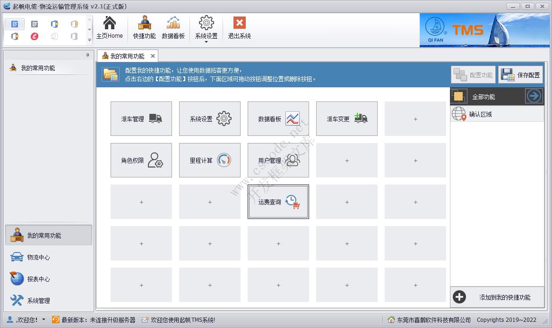Close the 我的常用功能 tab
The width and height of the screenshot is (552, 328).
tap(153, 56)
